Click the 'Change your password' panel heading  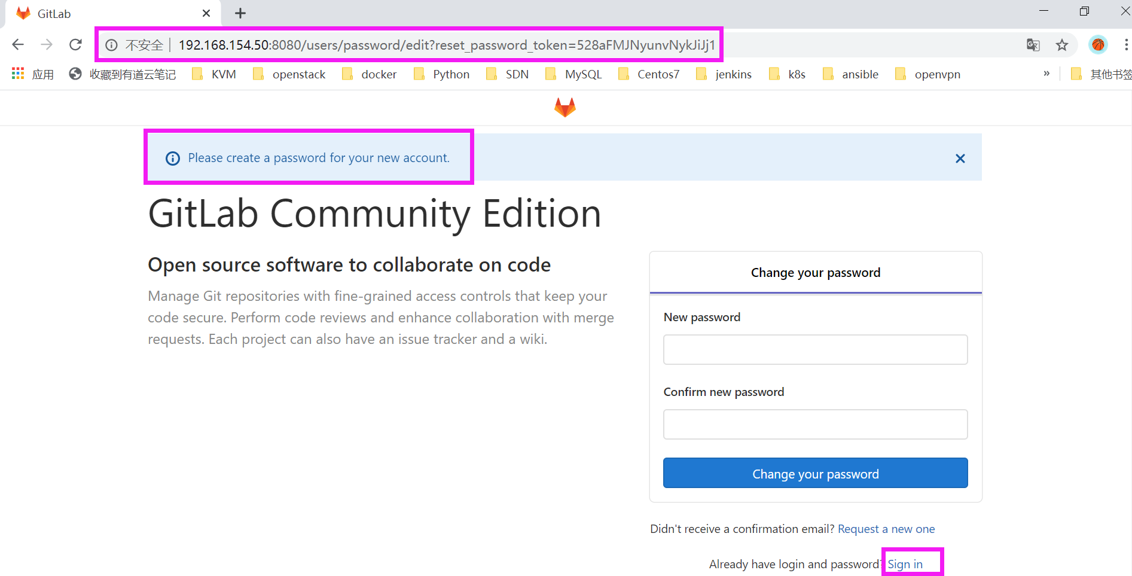coord(816,273)
